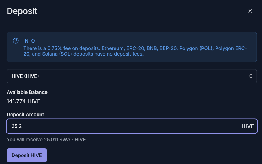Click the 141.774 HIVE available balance
This screenshot has width=262, height=164.
click(x=23, y=101)
